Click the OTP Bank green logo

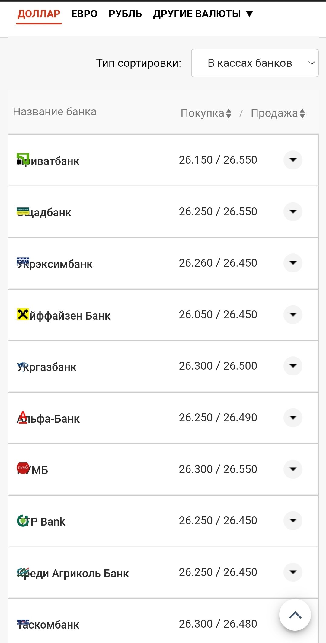pyautogui.click(x=22, y=520)
